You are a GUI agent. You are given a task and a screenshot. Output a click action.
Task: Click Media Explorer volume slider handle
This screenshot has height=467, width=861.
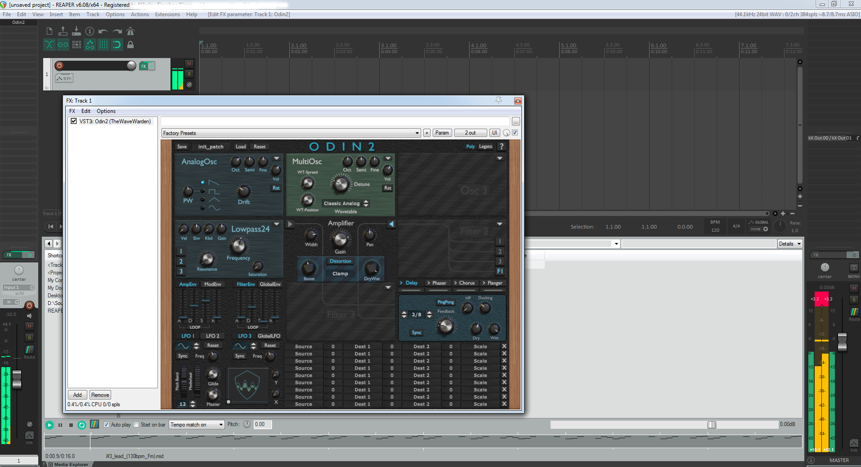point(712,425)
